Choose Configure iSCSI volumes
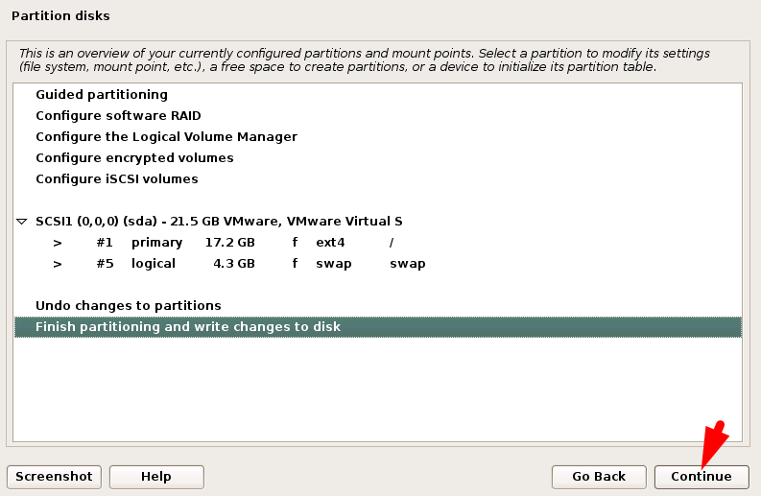761x496 pixels. [x=116, y=178]
